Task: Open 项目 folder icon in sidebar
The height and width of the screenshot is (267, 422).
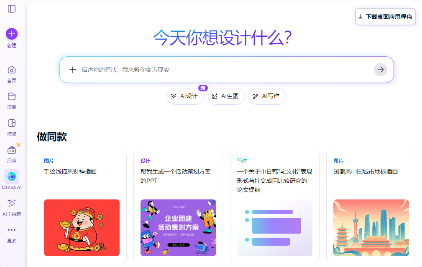Action: [12, 96]
